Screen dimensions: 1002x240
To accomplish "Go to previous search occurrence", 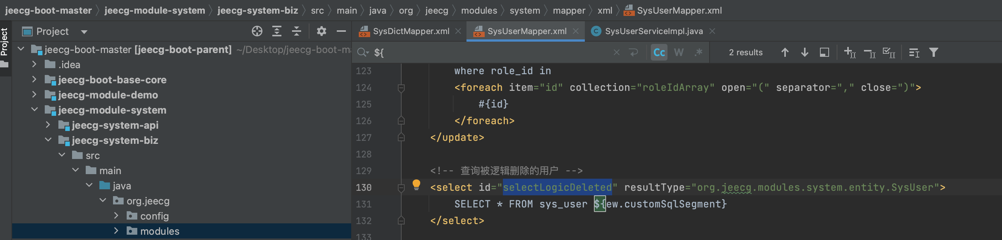I will (785, 52).
